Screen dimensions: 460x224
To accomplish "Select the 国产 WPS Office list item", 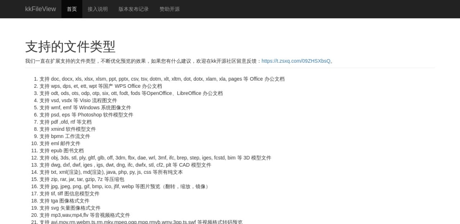I will [x=101, y=86].
